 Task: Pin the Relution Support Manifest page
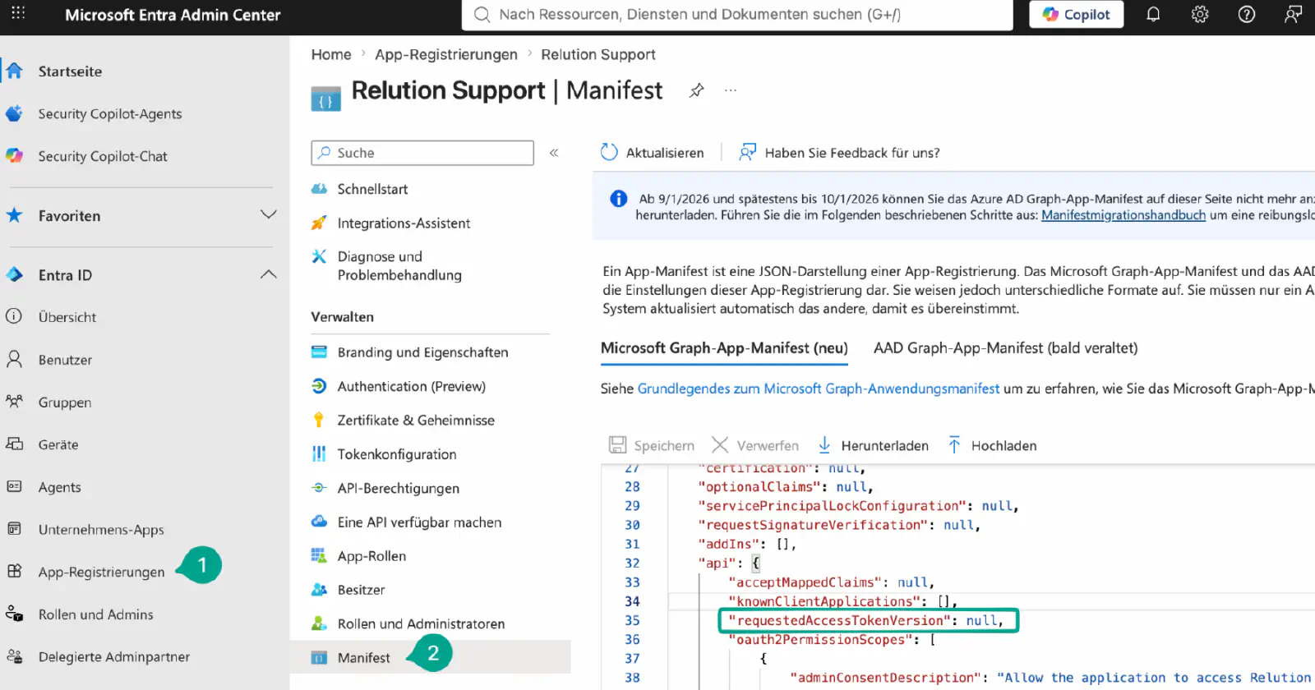click(696, 90)
